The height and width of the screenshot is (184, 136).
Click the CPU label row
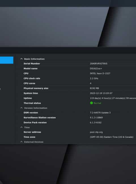[x=26, y=74]
